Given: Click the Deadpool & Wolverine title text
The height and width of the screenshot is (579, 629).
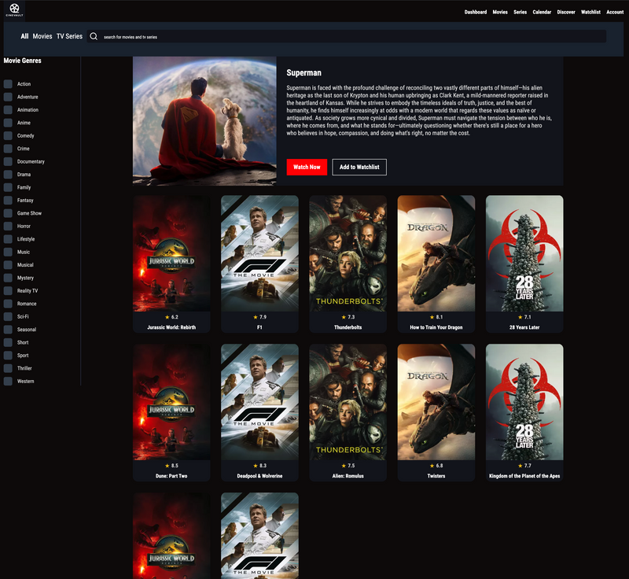Looking at the screenshot, I should pyautogui.click(x=260, y=476).
